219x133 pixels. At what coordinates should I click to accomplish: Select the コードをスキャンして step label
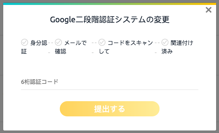coord(126,47)
